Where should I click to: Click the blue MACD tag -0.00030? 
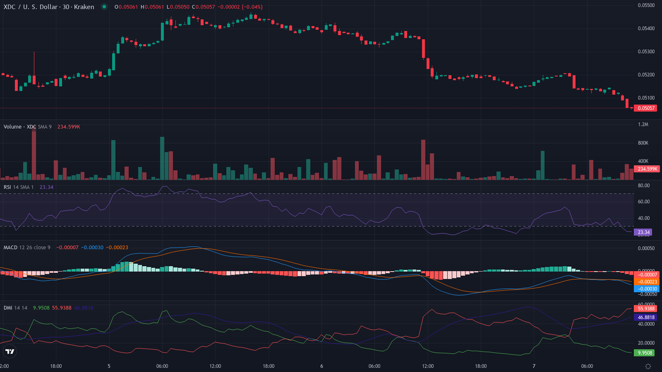(x=647, y=288)
